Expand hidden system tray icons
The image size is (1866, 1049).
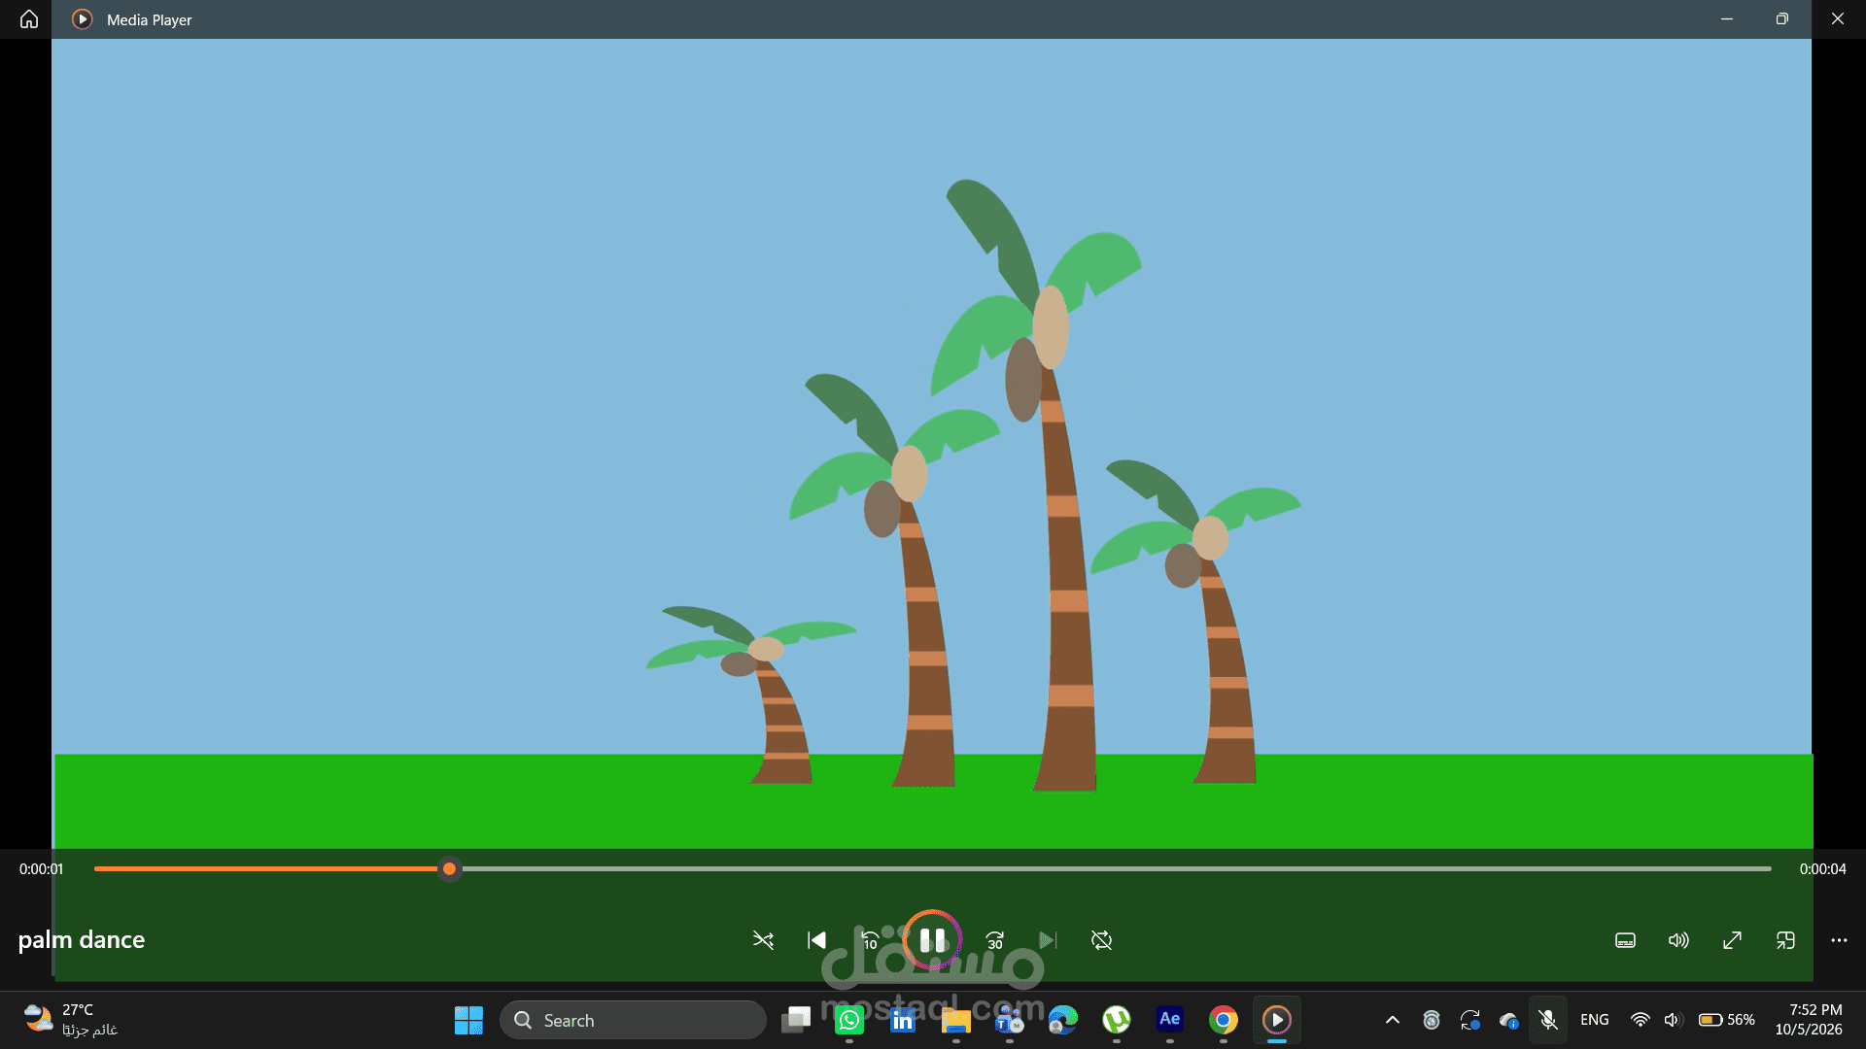click(1393, 1020)
